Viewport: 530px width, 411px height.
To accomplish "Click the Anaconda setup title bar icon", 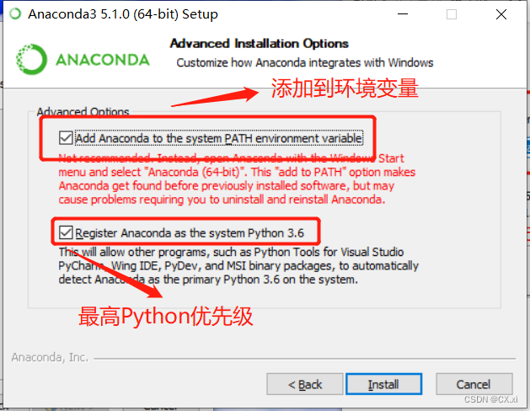I will coord(15,13).
